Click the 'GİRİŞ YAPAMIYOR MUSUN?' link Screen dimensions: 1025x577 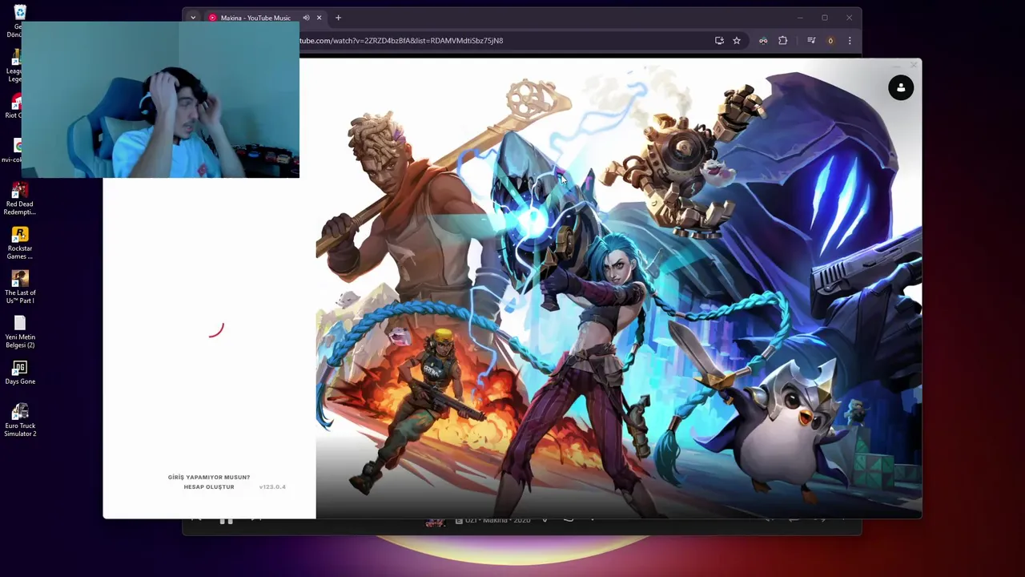209,477
